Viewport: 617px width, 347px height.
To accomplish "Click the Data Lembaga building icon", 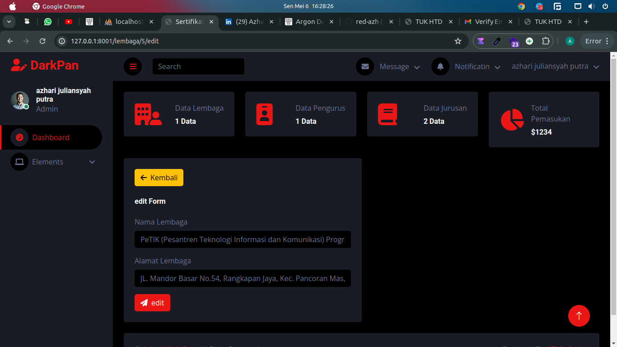I will 148,114.
